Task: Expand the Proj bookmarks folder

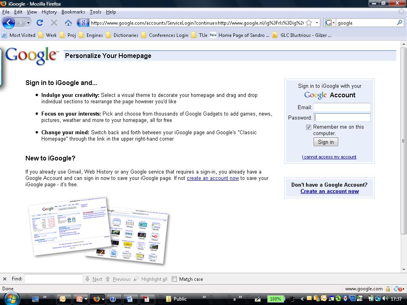Action: pyautogui.click(x=68, y=35)
